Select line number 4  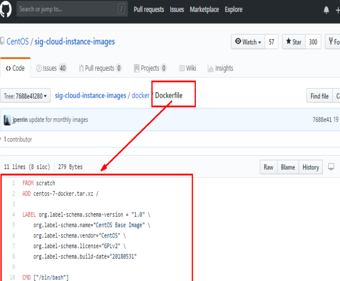coord(14,215)
